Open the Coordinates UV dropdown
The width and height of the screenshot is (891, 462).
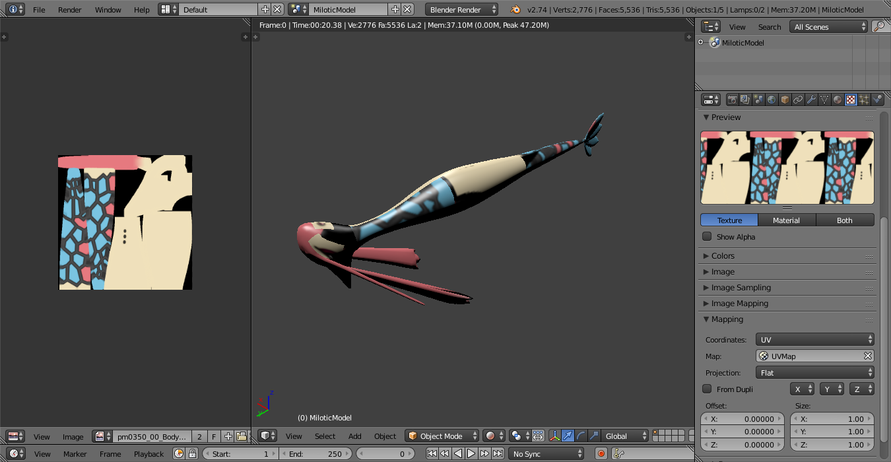point(815,339)
